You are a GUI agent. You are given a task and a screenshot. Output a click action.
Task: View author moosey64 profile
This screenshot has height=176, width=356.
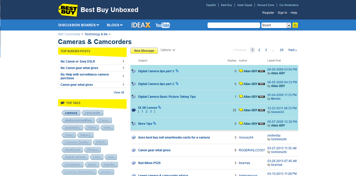coord(246,138)
